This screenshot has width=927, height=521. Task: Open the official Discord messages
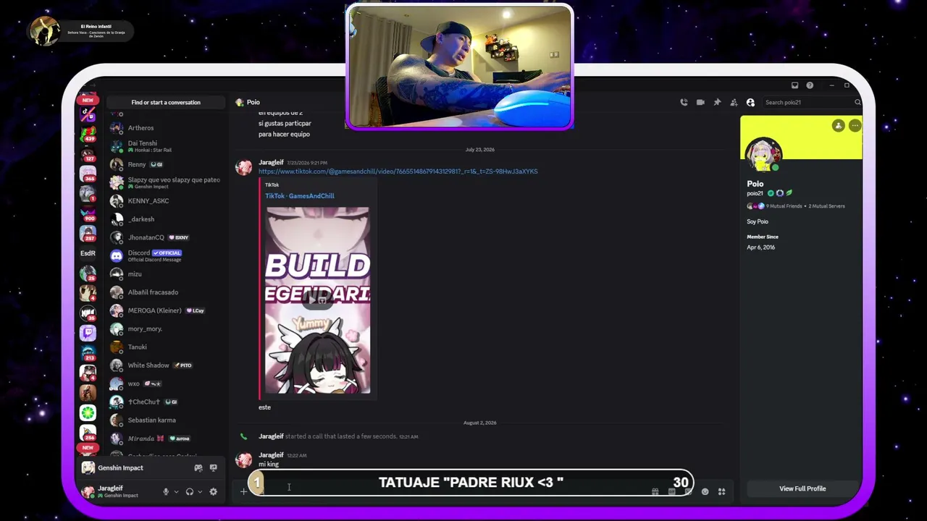tap(165, 255)
